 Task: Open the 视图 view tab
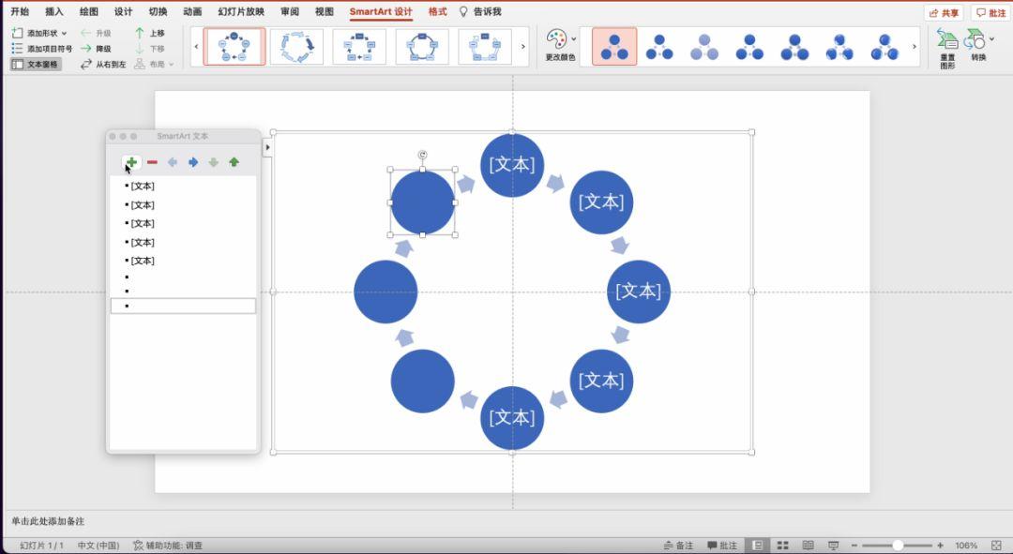point(325,11)
